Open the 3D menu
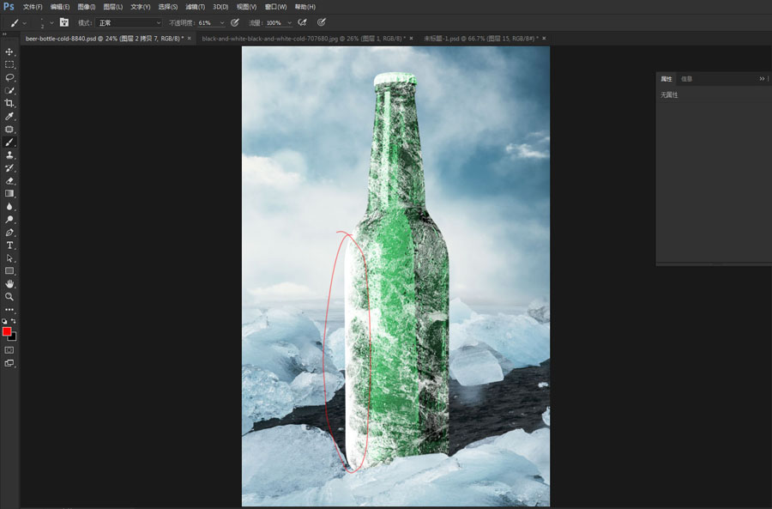 [220, 7]
